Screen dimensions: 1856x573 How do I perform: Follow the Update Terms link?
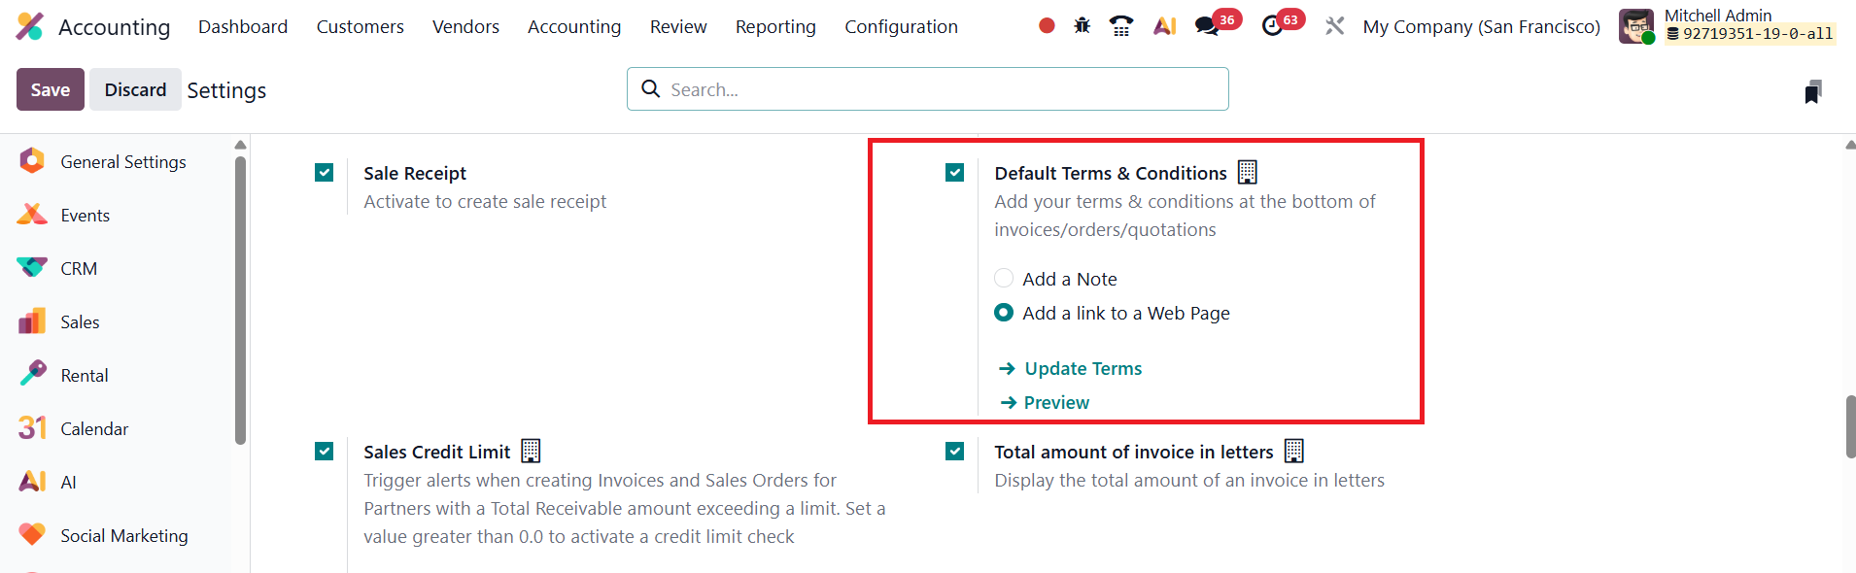point(1083,368)
